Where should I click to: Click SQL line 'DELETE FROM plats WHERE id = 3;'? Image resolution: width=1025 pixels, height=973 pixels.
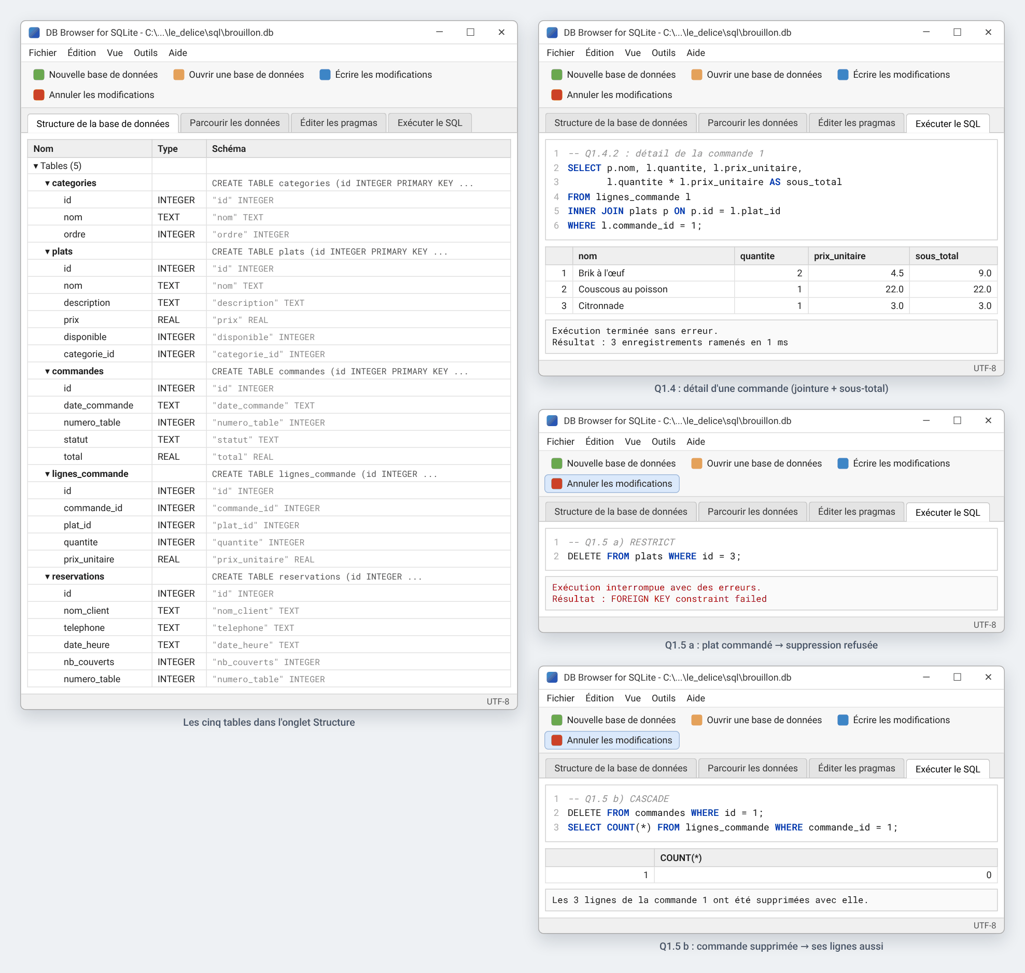pos(654,557)
